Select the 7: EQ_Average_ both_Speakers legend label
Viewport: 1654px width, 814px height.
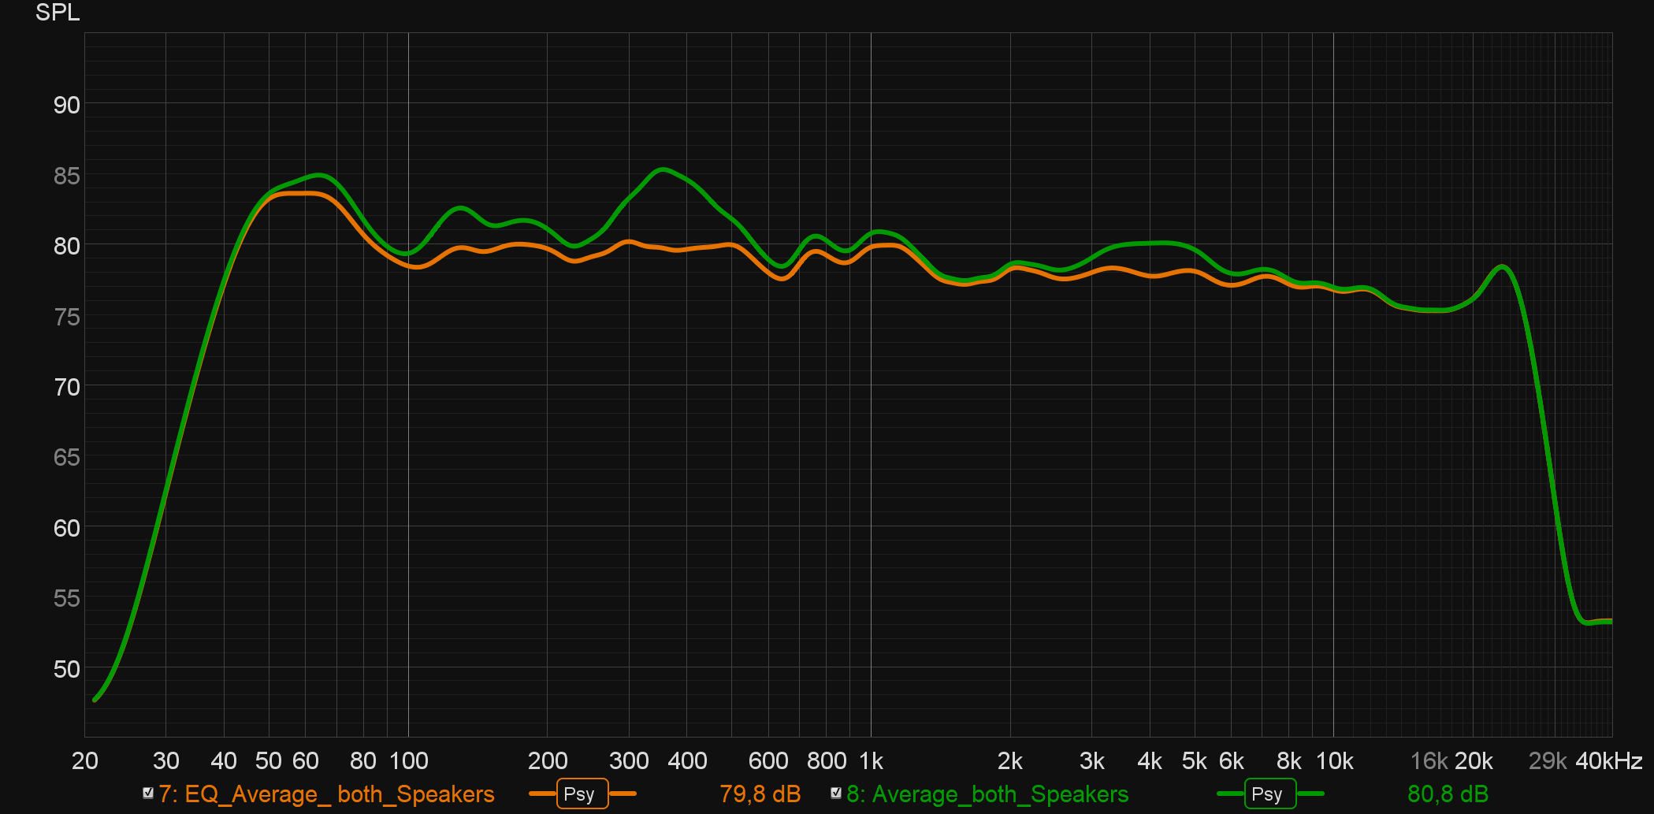tap(326, 794)
